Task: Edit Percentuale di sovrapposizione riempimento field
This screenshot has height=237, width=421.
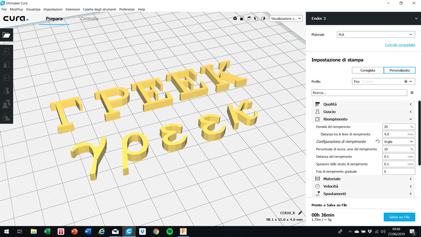Action: click(398, 149)
